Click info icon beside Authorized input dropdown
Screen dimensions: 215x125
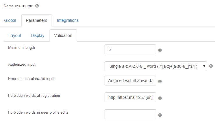pos(211,66)
